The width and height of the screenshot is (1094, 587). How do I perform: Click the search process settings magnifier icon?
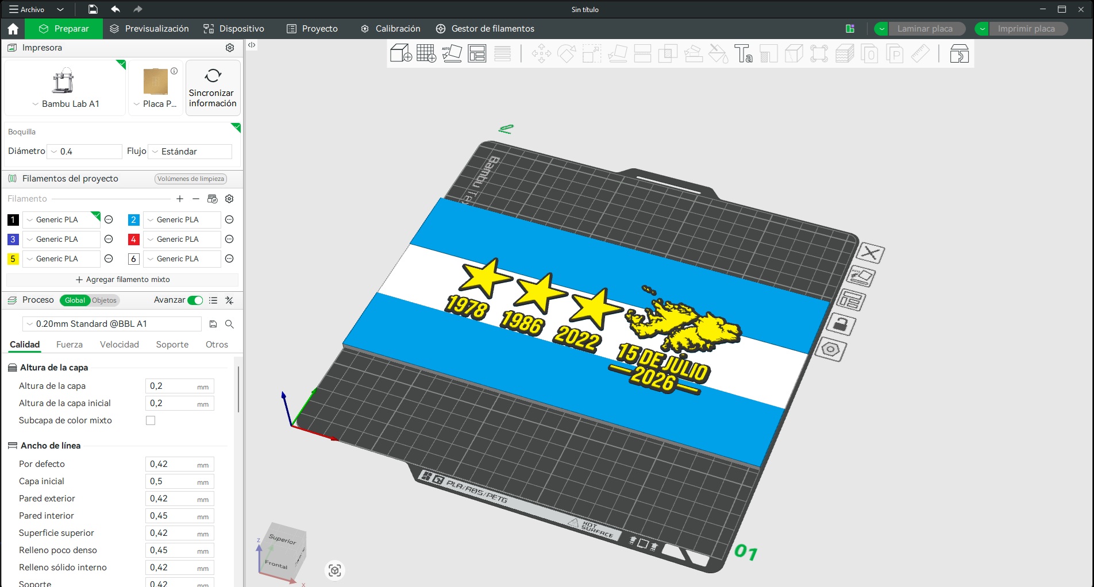229,324
